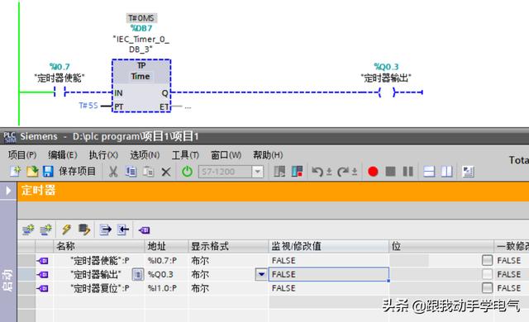Click purple tag icon of 定时器使能 row
This screenshot has height=322, width=529.
pyautogui.click(x=43, y=261)
